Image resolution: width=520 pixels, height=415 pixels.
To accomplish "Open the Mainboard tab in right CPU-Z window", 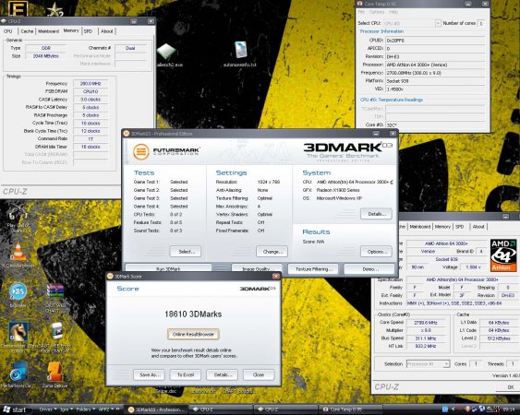I will pyautogui.click(x=420, y=227).
